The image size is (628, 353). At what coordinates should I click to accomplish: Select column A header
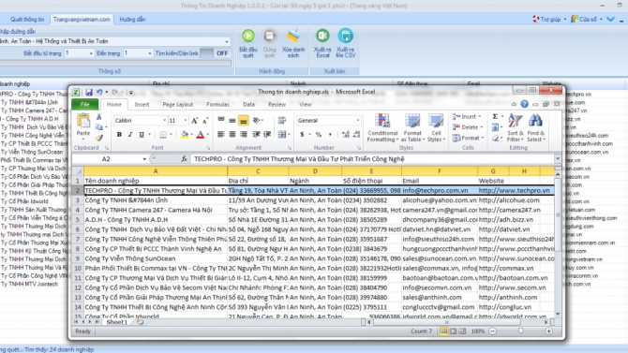click(x=156, y=171)
